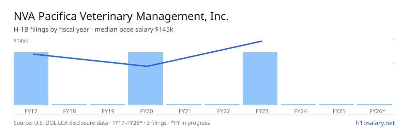Click the FY17 axis label
409x136 pixels.
coord(31,111)
